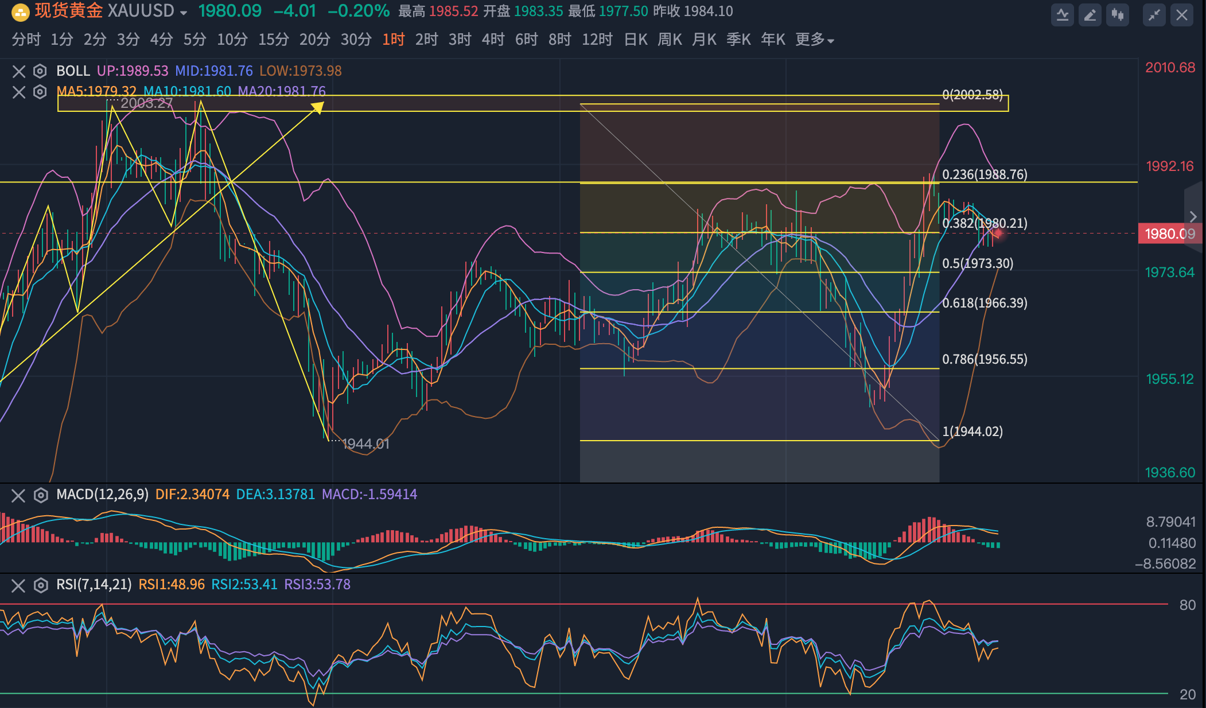Select the active 1时 timeframe
Image resolution: width=1206 pixels, height=708 pixels.
click(x=394, y=40)
